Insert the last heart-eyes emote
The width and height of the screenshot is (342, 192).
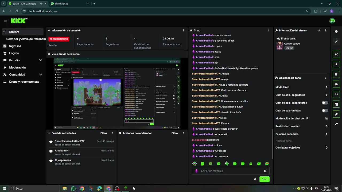point(267,163)
